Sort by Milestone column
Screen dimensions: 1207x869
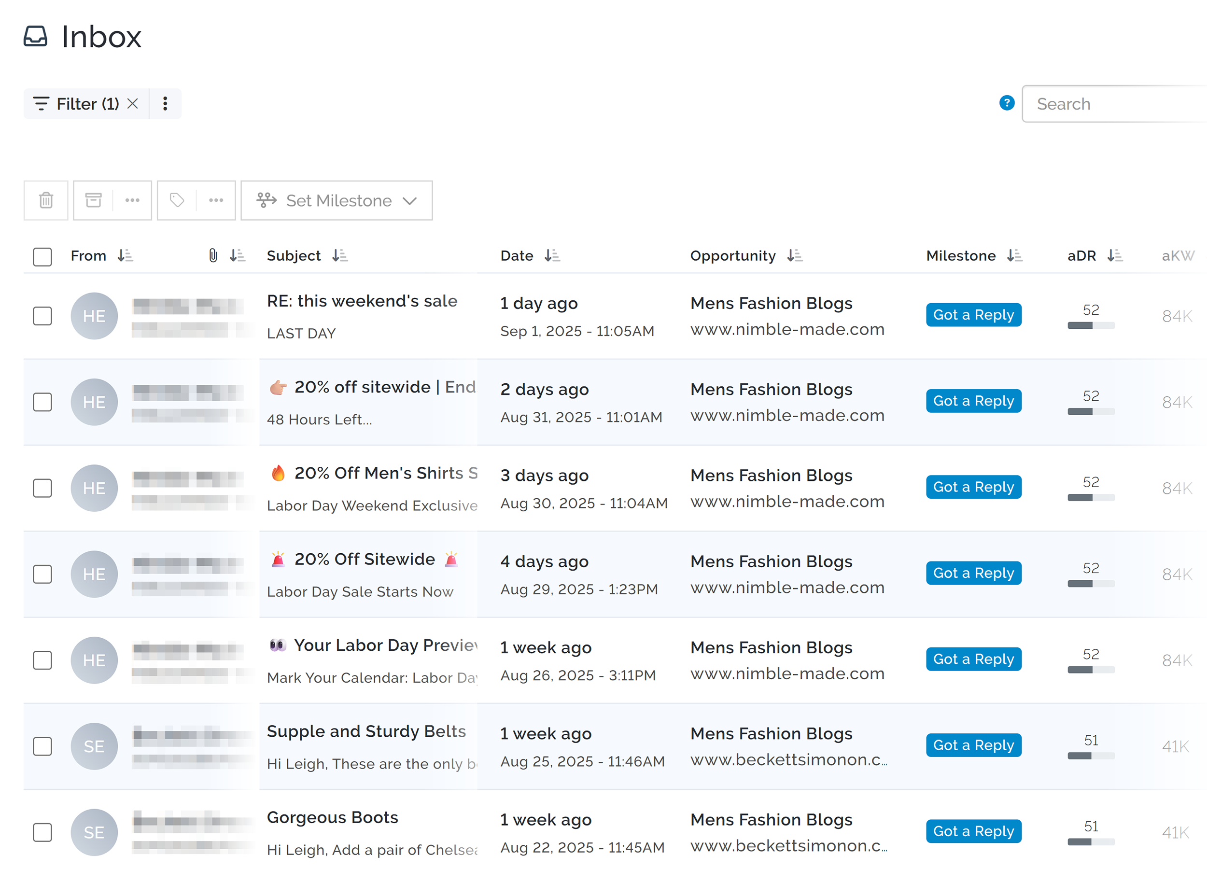(x=1015, y=256)
